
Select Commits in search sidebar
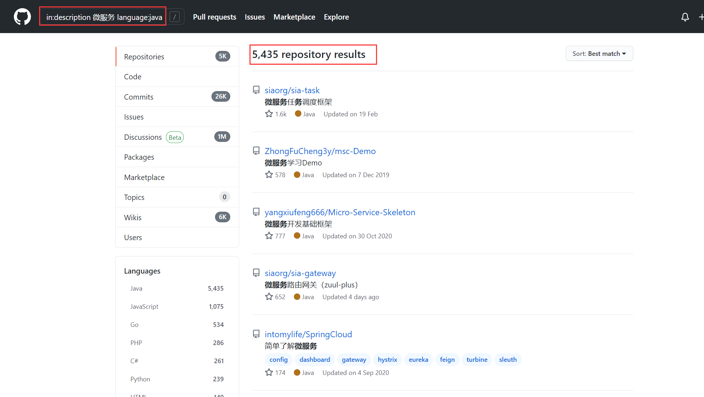(139, 97)
